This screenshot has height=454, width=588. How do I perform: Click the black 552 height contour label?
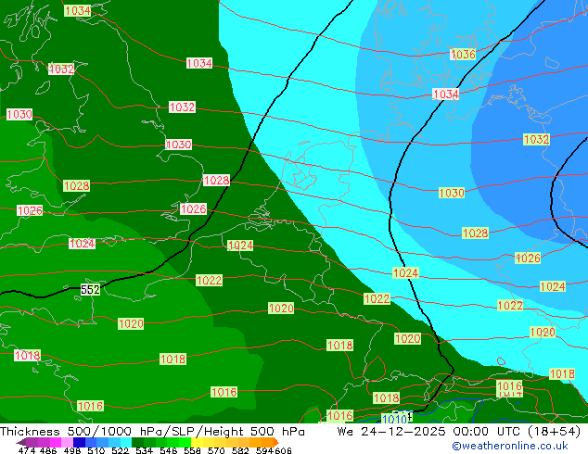pyautogui.click(x=90, y=290)
